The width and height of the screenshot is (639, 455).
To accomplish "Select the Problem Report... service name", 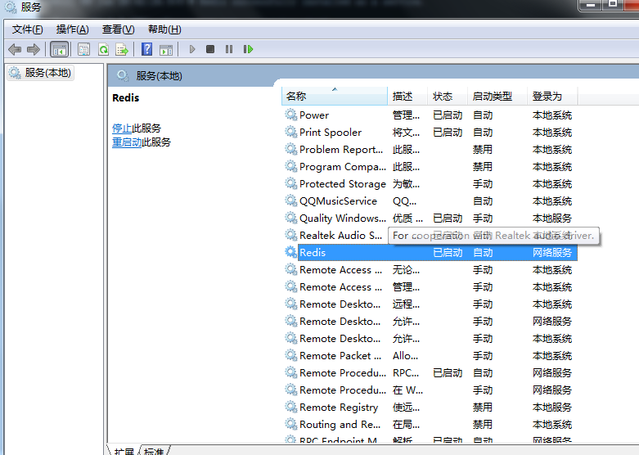I will pos(341,150).
